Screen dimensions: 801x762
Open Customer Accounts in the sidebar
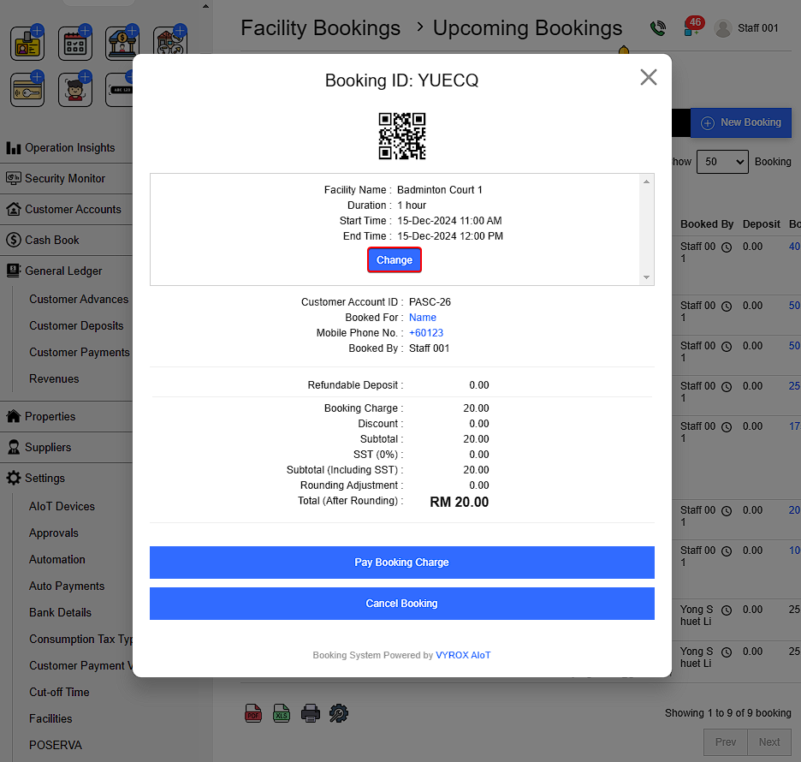73,209
